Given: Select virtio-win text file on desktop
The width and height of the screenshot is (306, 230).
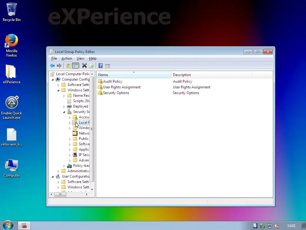Looking at the screenshot, I should (12, 137).
